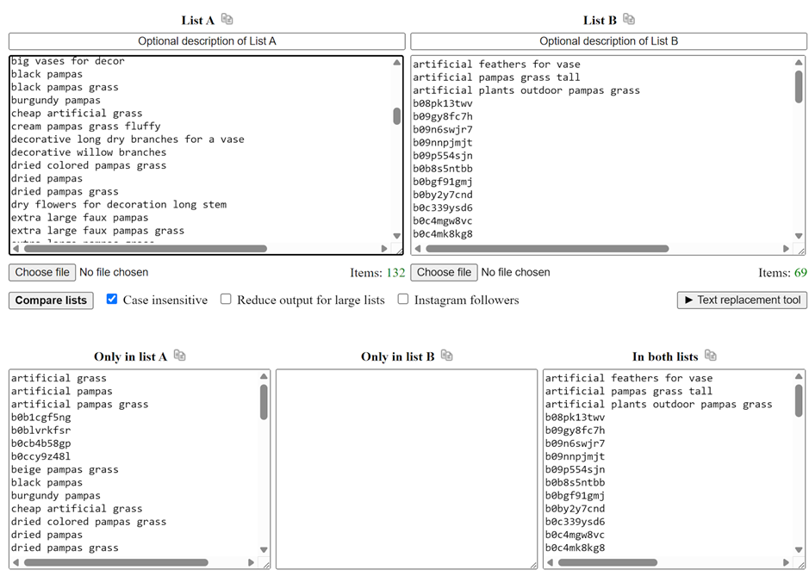Click 'extra large faux pampas grass' in List A
This screenshot has height=576, width=809.
click(x=97, y=231)
